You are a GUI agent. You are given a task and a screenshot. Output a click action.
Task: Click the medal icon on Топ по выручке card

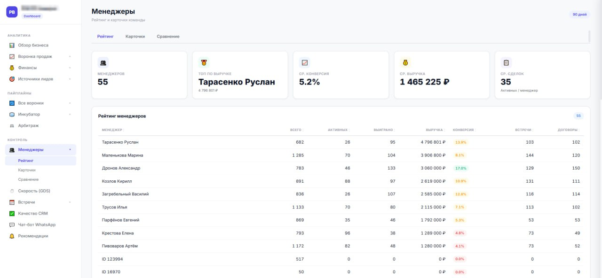[x=204, y=62]
